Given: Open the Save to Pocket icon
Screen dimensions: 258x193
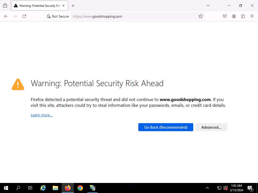Looking at the screenshot, I should [x=225, y=16].
